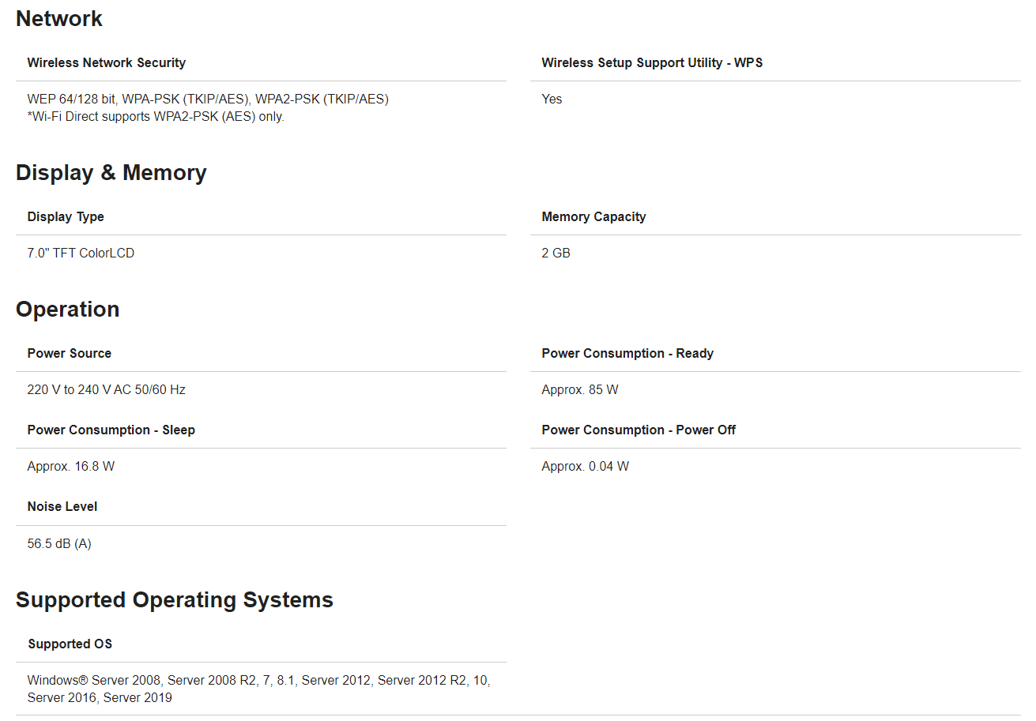Click the Yes value under WPS
This screenshot has width=1036, height=721.
[x=552, y=99]
